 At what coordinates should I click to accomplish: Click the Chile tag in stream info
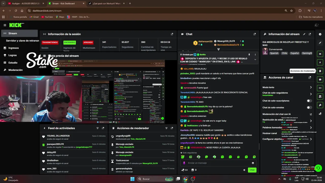(x=284, y=53)
